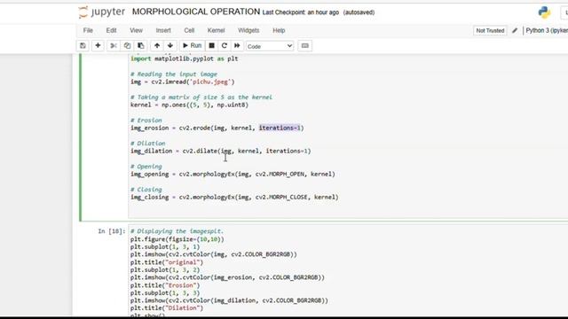The width and height of the screenshot is (568, 319).
Task: Open the View menu
Action: (x=136, y=30)
